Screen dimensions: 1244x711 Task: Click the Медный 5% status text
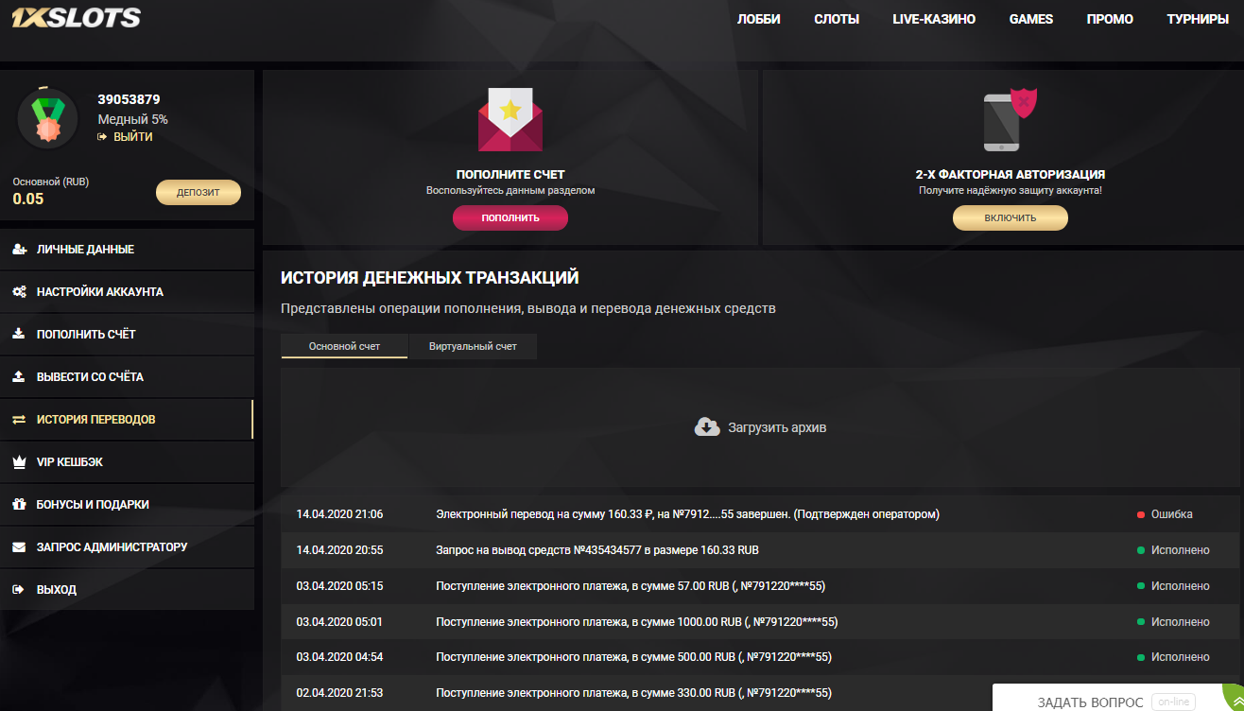133,119
